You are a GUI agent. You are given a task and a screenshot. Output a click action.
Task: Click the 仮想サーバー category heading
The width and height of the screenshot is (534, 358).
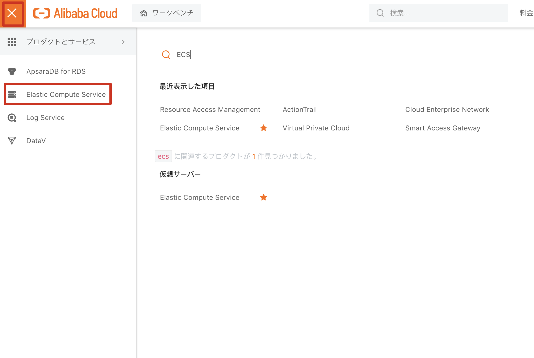click(180, 174)
